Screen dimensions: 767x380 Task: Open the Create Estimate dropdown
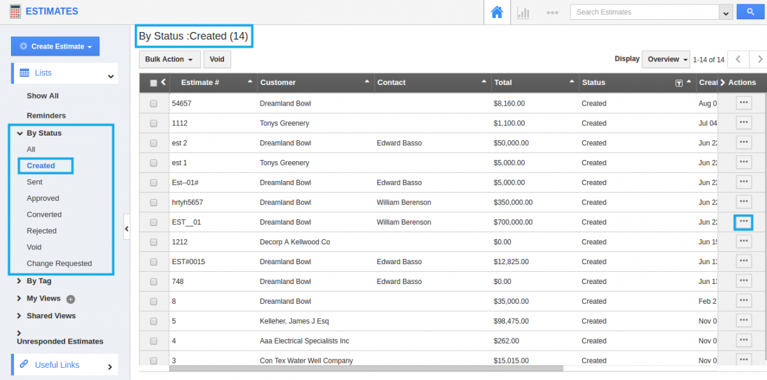[x=55, y=47]
